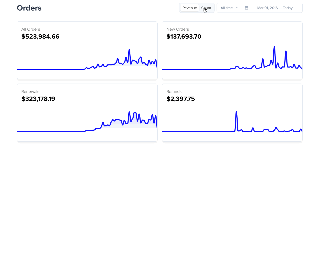
Task: Open the New Orders chart card
Action: click(232, 50)
